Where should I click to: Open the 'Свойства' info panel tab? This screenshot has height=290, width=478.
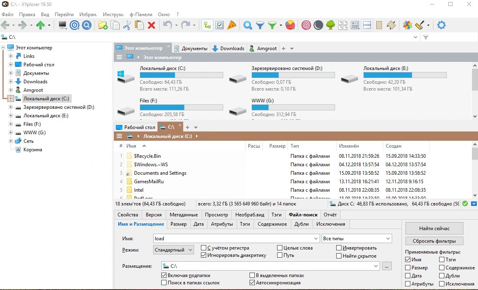pos(128,214)
